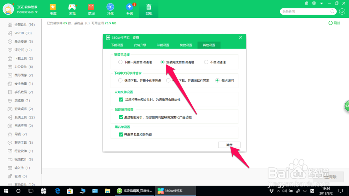
Task: Select 下载一周后自动清理 radio option
Action: pyautogui.click(x=120, y=62)
